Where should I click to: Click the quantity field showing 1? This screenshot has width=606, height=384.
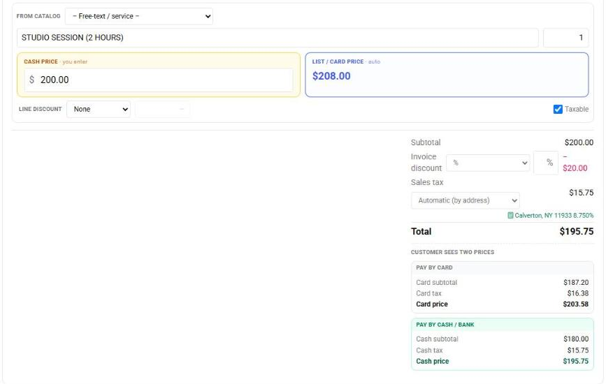[565, 38]
